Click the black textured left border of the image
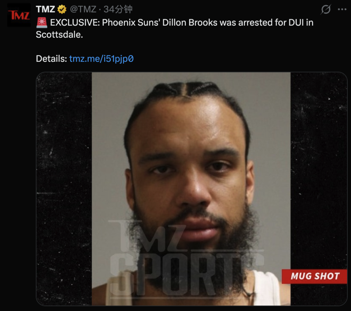 [x=64, y=189]
